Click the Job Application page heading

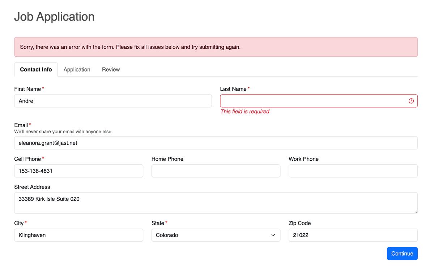pyautogui.click(x=54, y=17)
